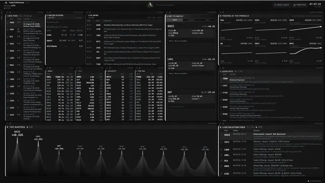The width and height of the screenshot is (325, 183).
Task: Open chart icon for CMII in Catalysts
Action: click(x=221, y=86)
